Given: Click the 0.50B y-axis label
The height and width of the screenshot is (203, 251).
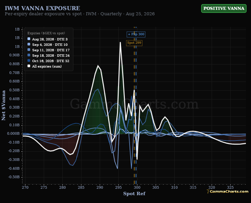Looking at the screenshot, I should [x=14, y=90].
